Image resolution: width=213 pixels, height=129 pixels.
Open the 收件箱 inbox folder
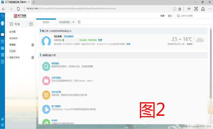coord(12,32)
